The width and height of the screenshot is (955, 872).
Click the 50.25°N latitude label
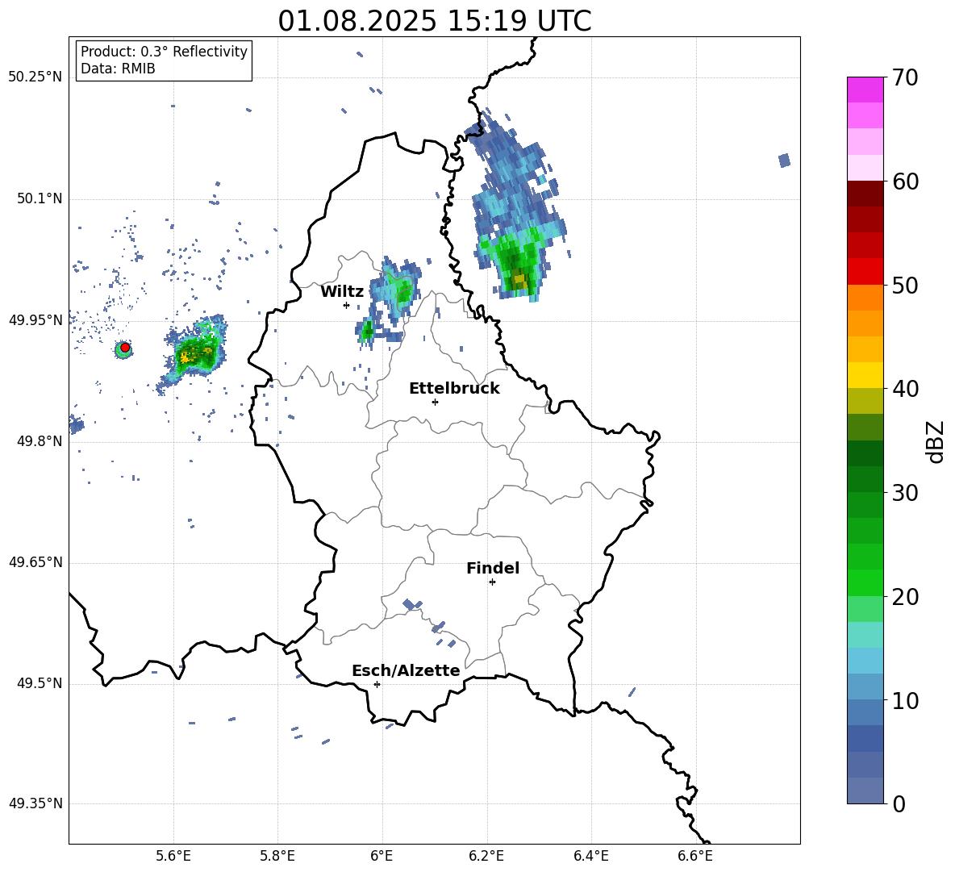click(35, 77)
